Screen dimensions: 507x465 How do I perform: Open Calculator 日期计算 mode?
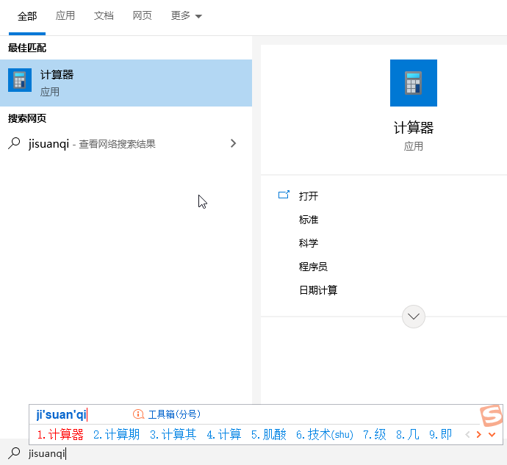pyautogui.click(x=318, y=290)
